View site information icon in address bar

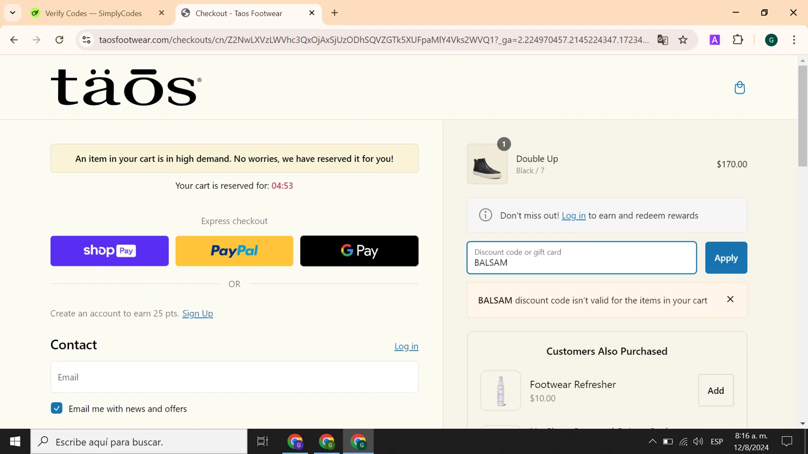click(86, 40)
